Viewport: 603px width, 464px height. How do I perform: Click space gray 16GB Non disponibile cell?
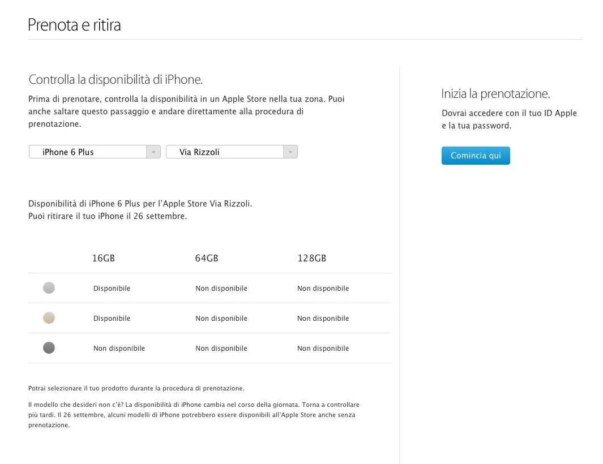(x=119, y=349)
